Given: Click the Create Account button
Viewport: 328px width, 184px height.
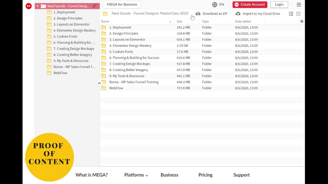Looking at the screenshot, I should click(250, 5).
